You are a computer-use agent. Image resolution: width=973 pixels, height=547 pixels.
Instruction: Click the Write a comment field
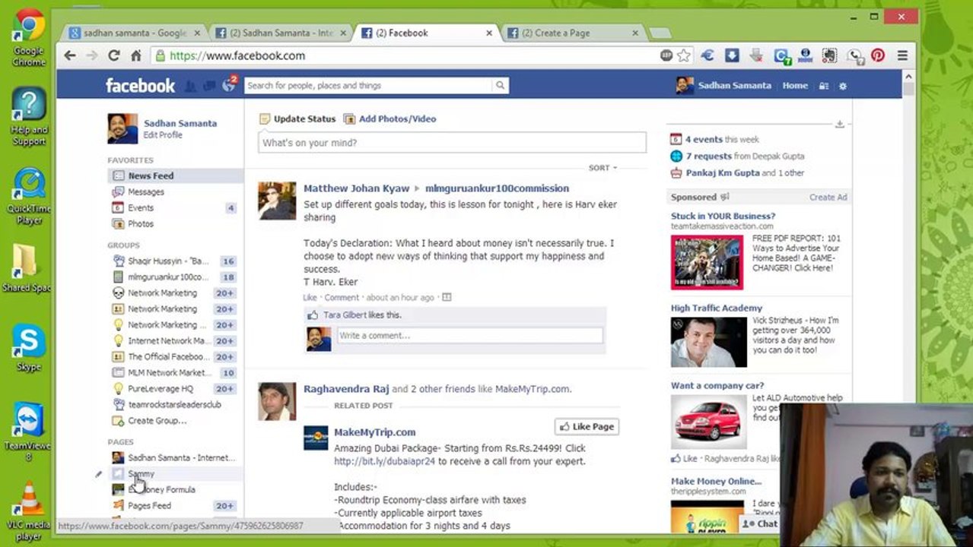[x=470, y=336]
